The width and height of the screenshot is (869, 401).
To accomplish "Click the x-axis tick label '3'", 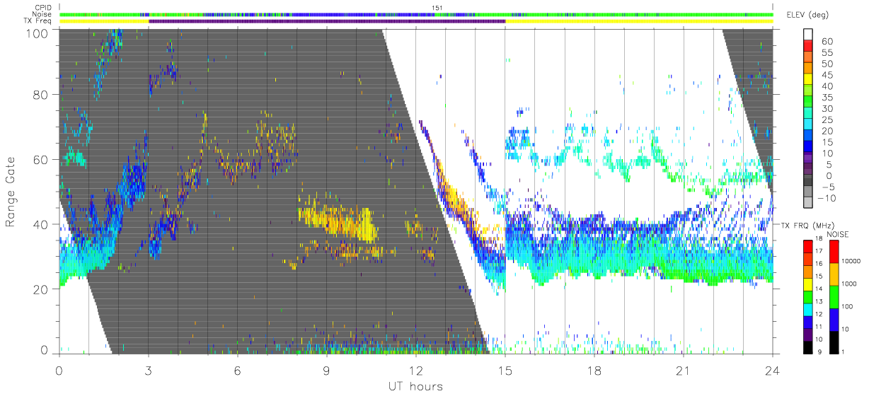I will (x=148, y=371).
